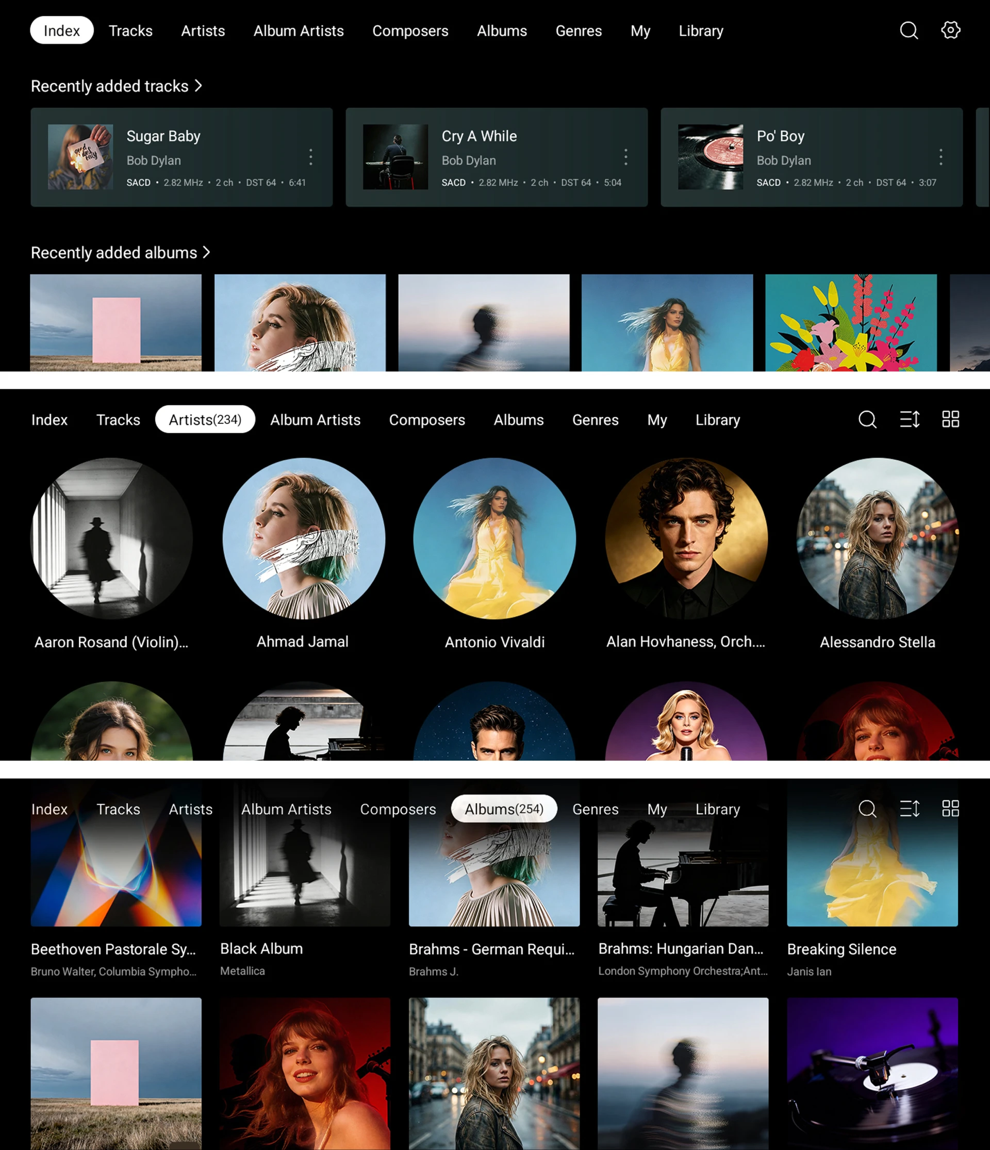Select the highlighted Index tab
990x1150 pixels.
(61, 30)
